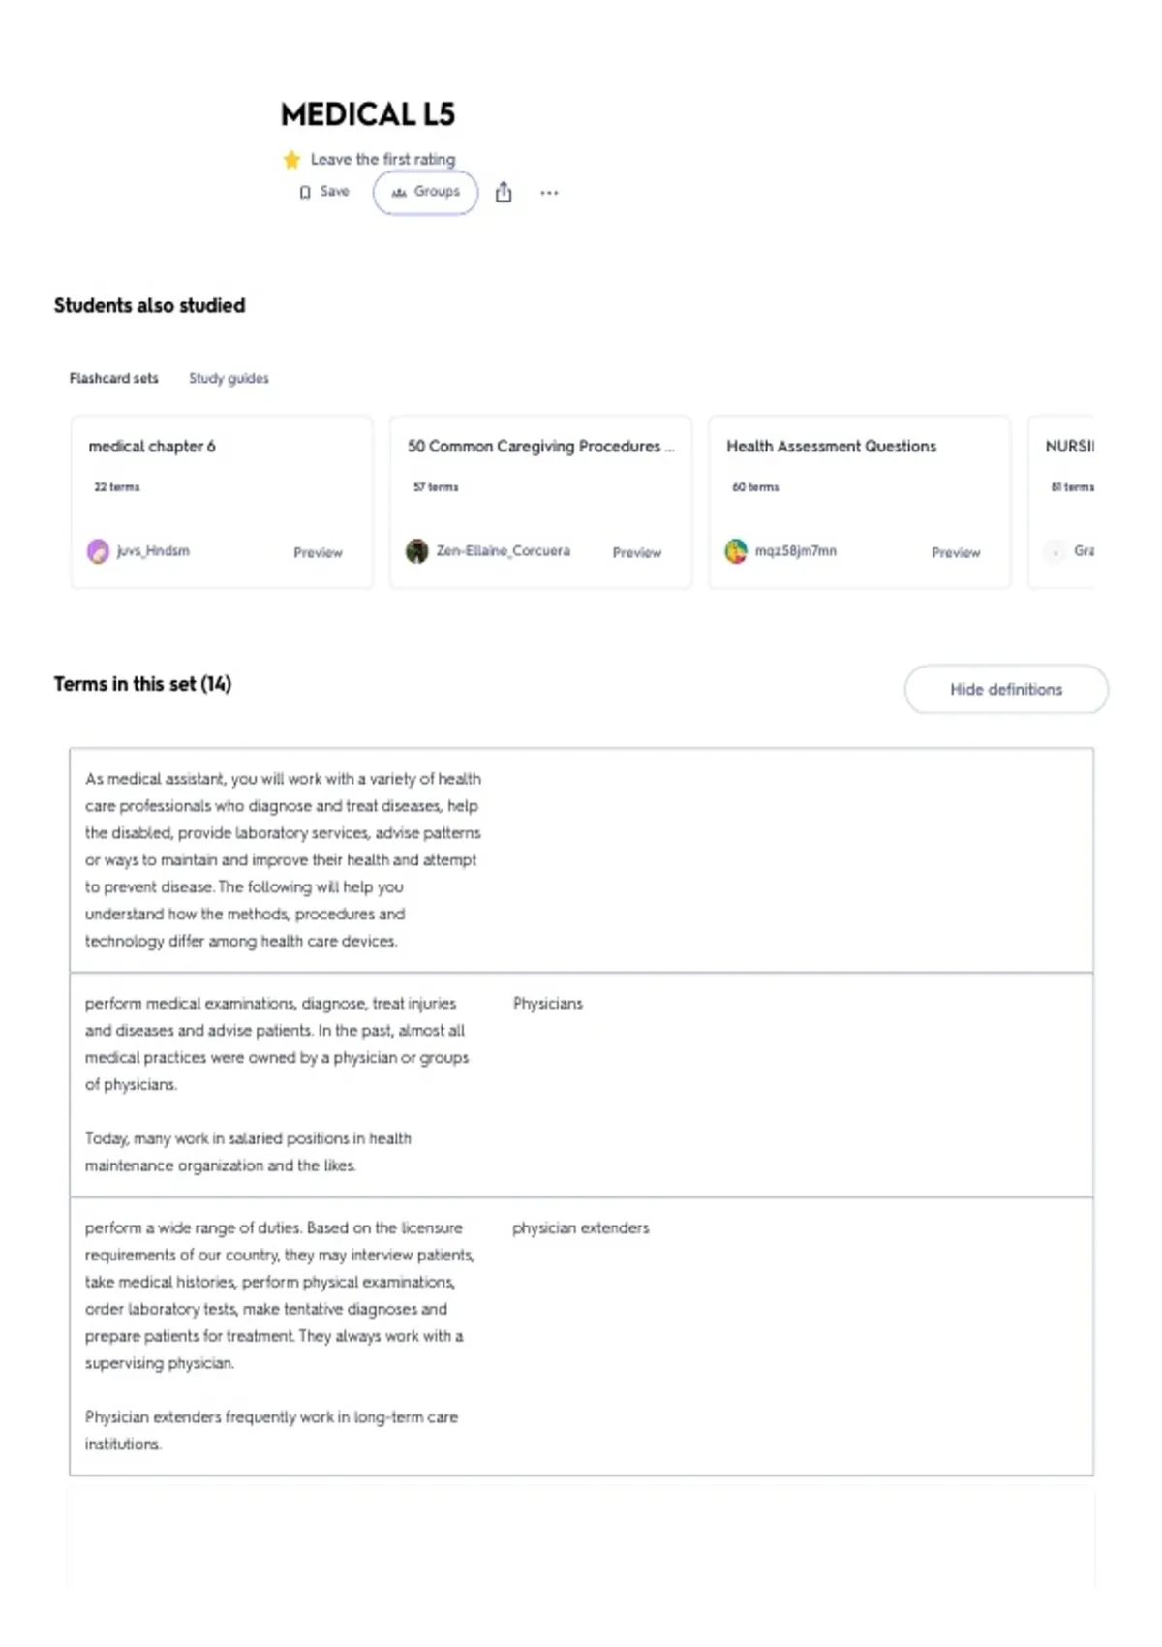Select the Physicians definition card
This screenshot has width=1162, height=1647.
[581, 1084]
